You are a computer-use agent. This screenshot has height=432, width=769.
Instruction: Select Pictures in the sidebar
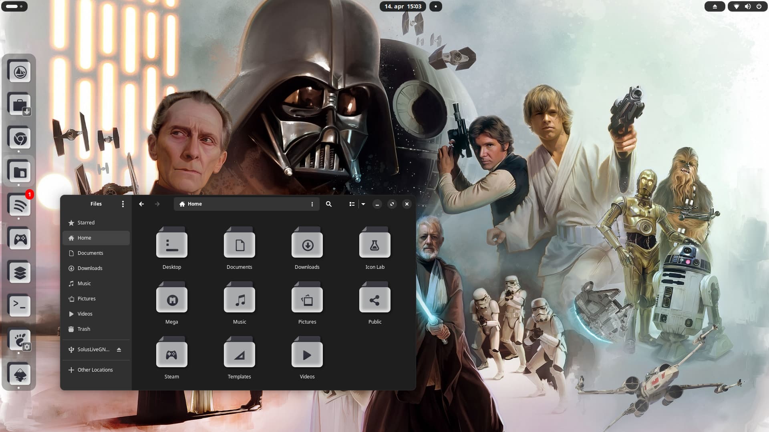pyautogui.click(x=96, y=299)
